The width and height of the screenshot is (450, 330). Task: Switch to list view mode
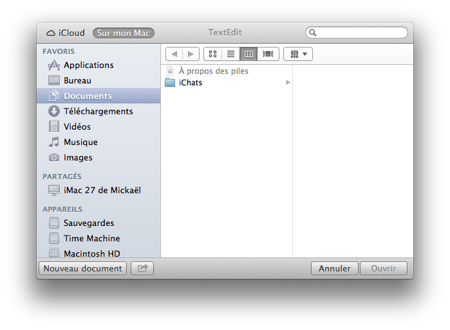coord(230,54)
